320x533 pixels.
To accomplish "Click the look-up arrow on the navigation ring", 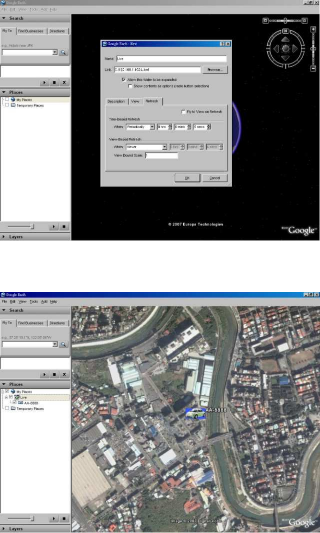I will click(285, 39).
